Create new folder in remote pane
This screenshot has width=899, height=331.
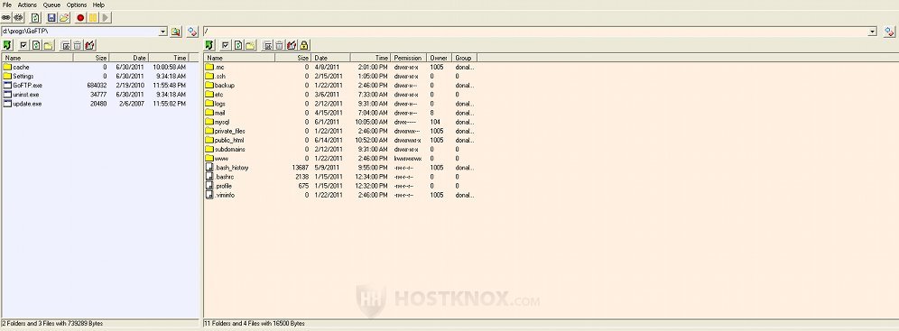251,45
